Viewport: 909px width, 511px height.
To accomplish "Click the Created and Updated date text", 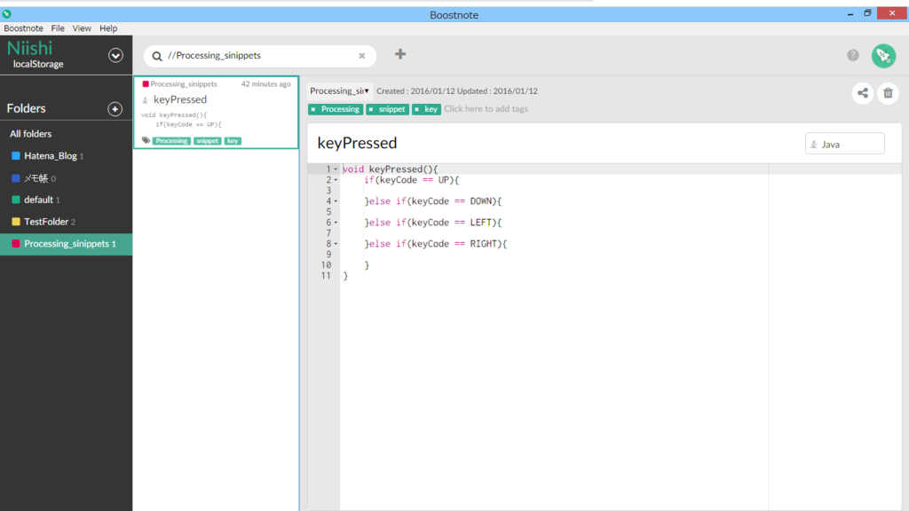I will 457,91.
